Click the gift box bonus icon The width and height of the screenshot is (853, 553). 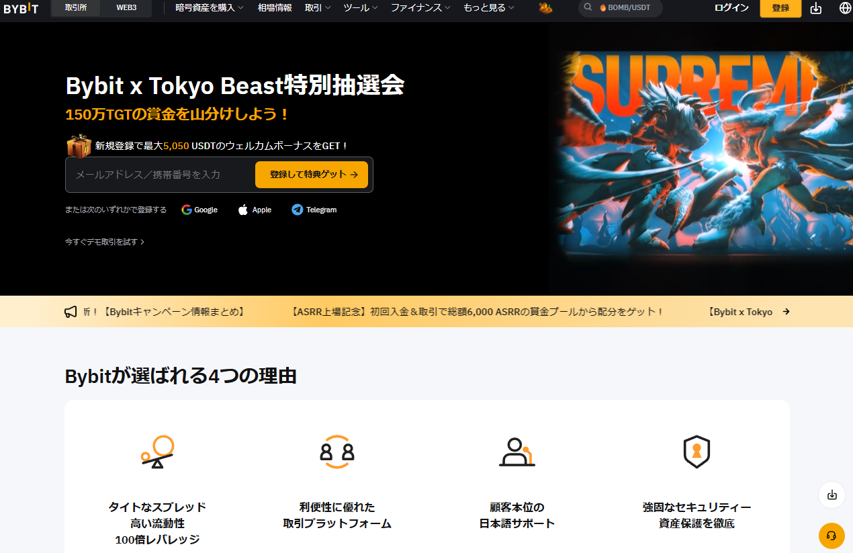pyautogui.click(x=79, y=145)
